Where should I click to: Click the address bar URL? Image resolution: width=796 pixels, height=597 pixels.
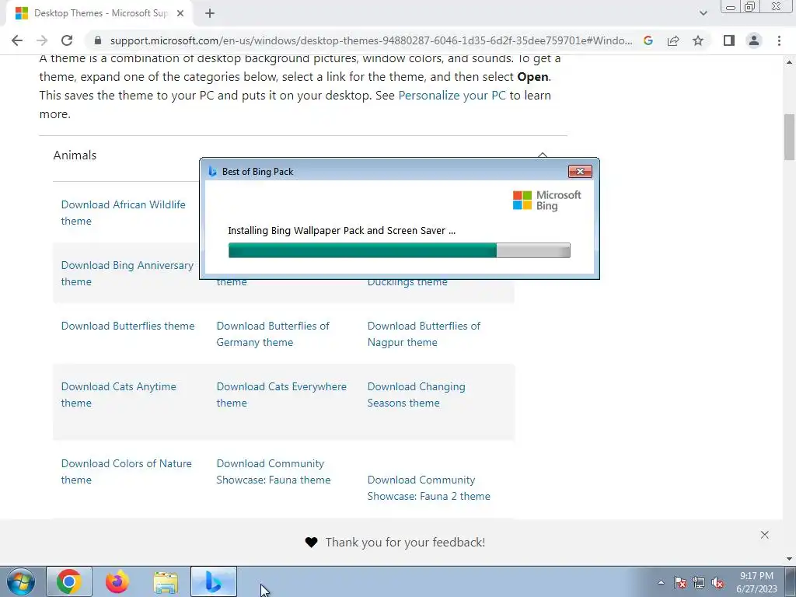tap(371, 40)
